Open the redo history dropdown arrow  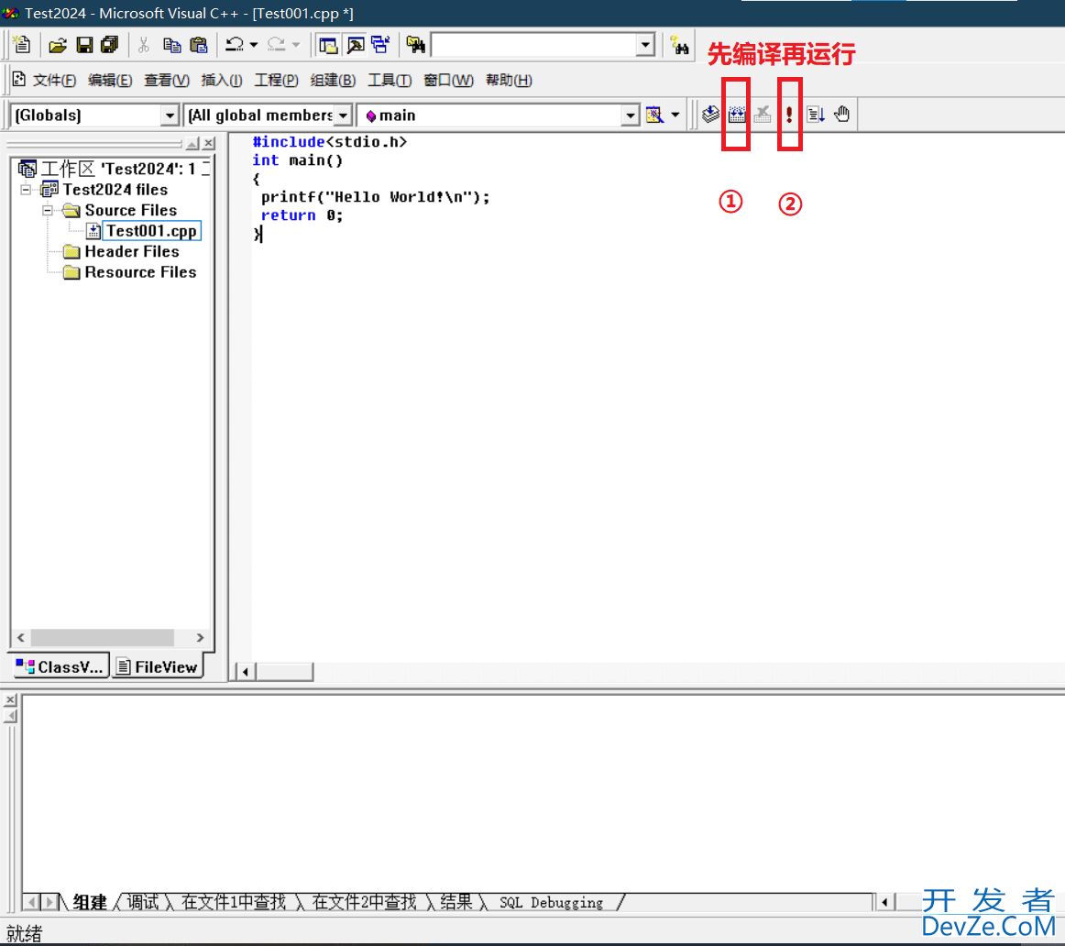(x=295, y=45)
